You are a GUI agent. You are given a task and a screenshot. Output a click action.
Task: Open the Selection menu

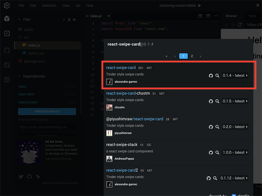(x=49, y=6)
